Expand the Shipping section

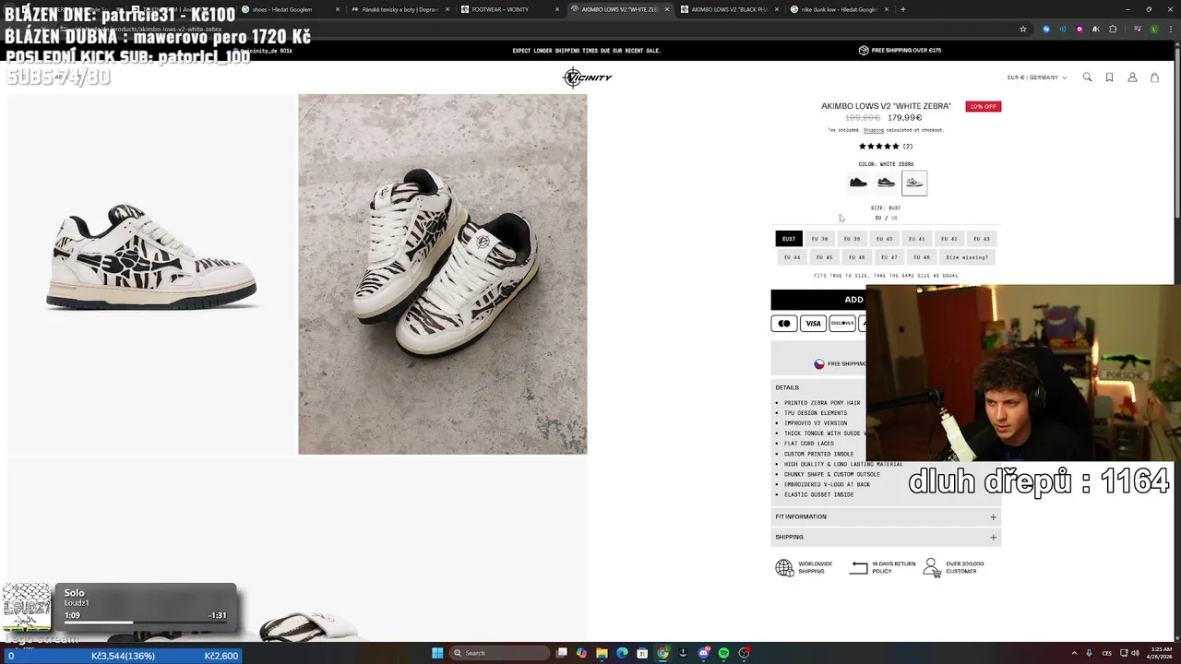(x=886, y=537)
